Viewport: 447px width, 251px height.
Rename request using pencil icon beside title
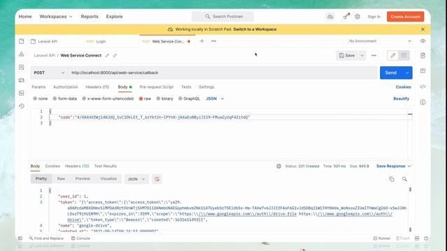pos(107,56)
